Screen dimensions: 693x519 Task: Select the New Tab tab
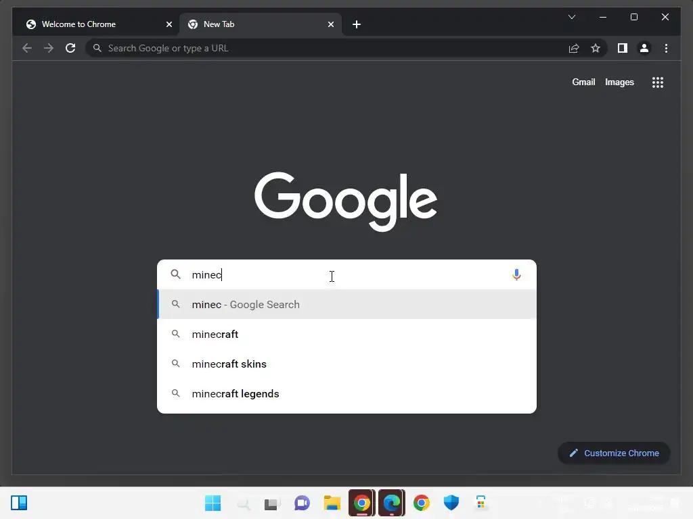click(x=261, y=25)
